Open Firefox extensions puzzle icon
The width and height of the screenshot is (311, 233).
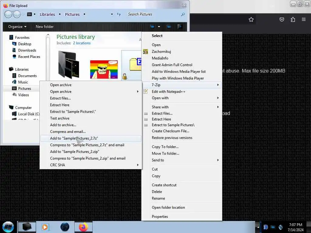293,19
